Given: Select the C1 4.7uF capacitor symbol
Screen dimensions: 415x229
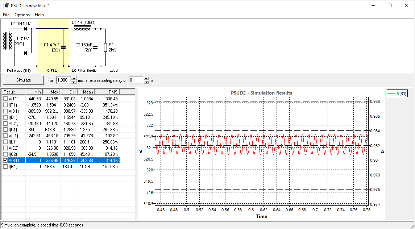Looking at the screenshot, I should [x=63, y=47].
